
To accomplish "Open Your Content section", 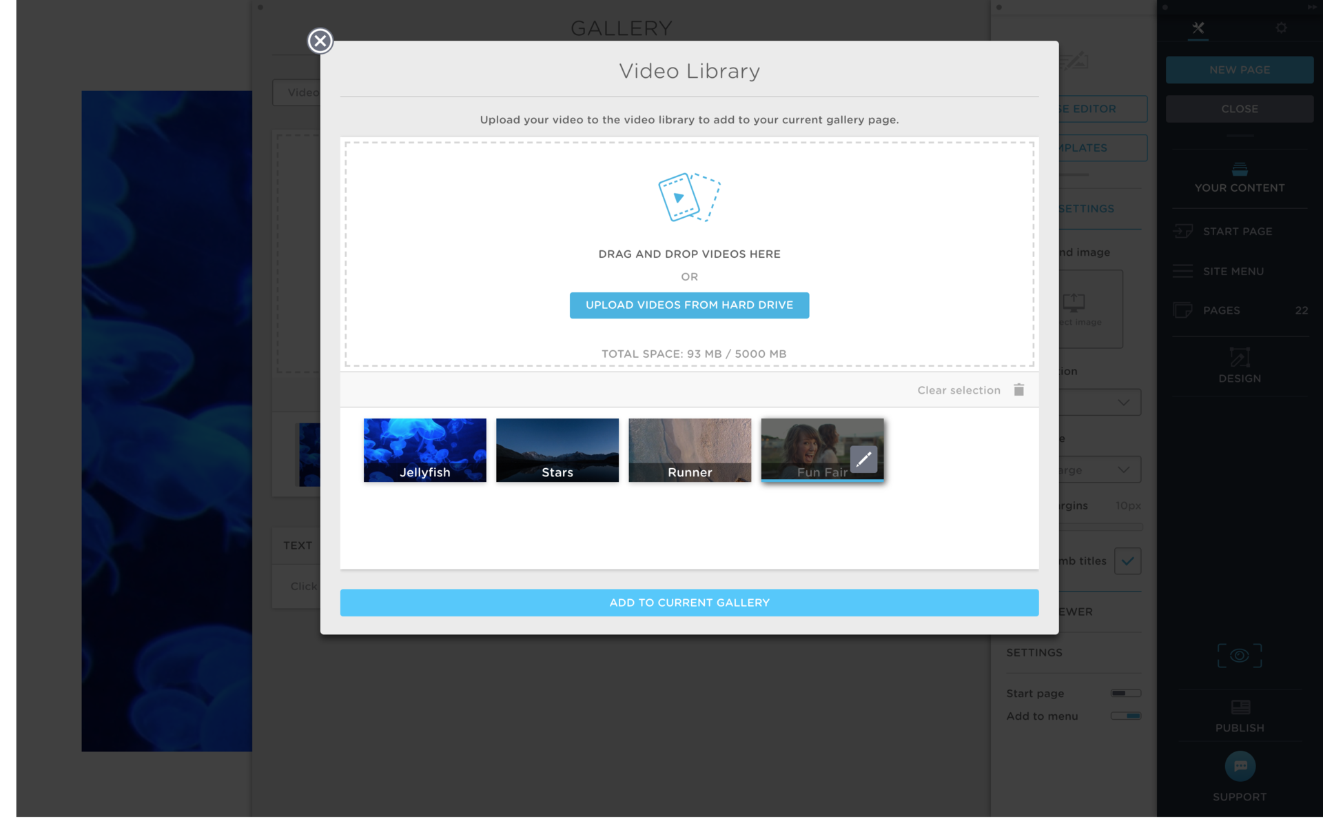I will pos(1239,178).
